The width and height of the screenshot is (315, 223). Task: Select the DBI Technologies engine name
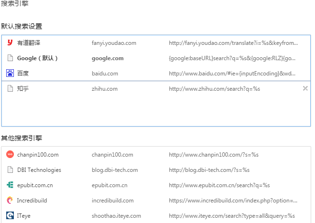click(39, 170)
